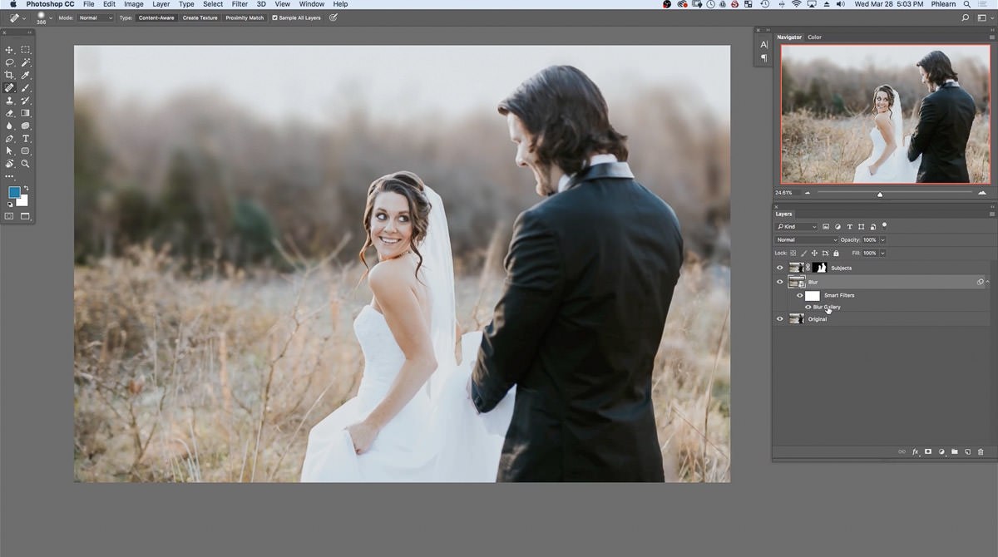Click the pixel layer filter icon
The height and width of the screenshot is (557, 998).
(826, 226)
